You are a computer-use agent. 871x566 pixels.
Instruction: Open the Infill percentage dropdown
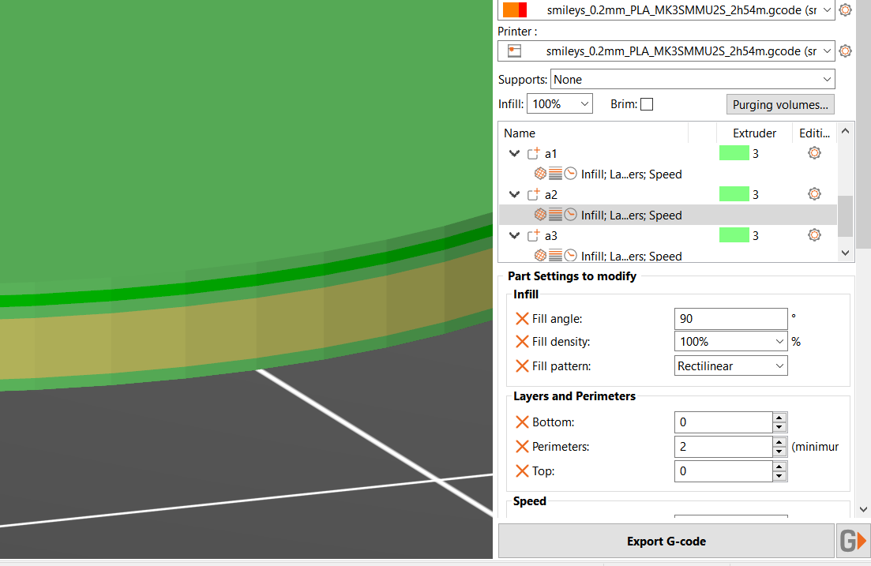[559, 104]
